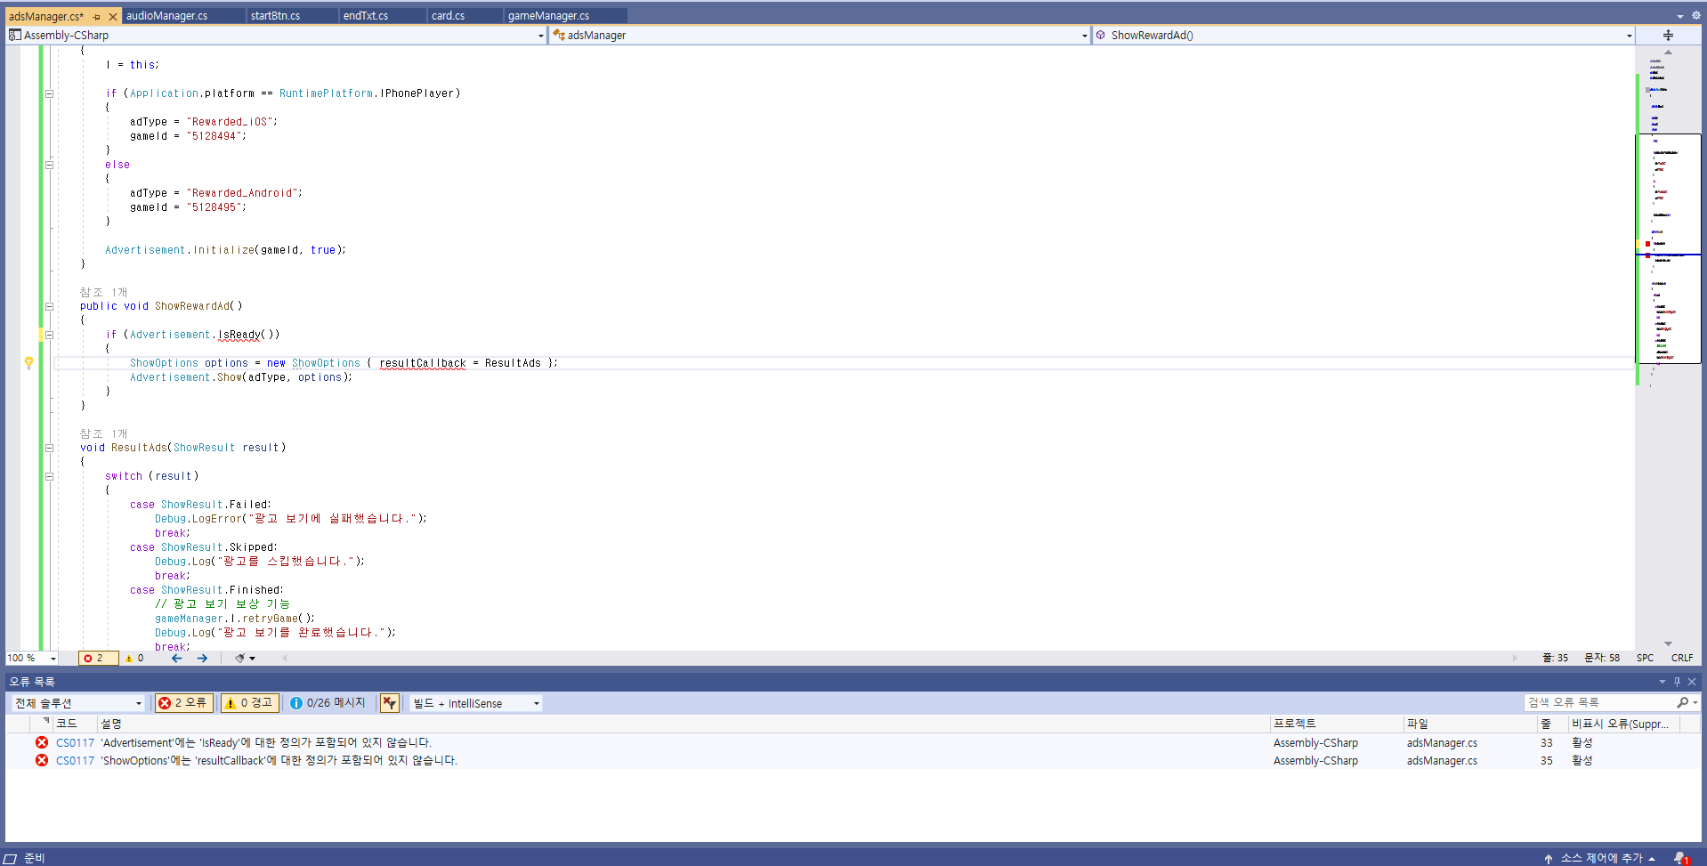Click the SPC indentation indicator
The height and width of the screenshot is (866, 1707).
pyautogui.click(x=1645, y=659)
